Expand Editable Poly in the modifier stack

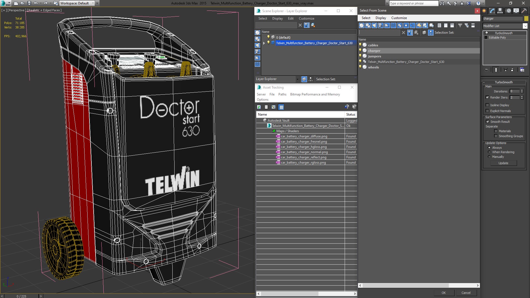pyautogui.click(x=486, y=38)
